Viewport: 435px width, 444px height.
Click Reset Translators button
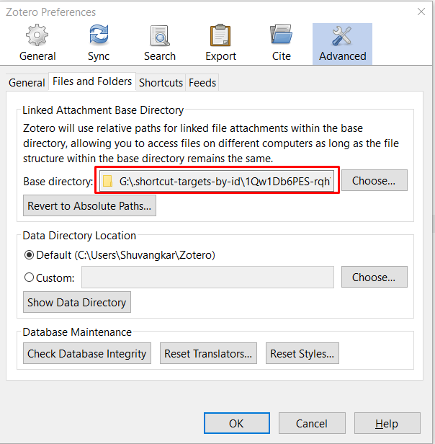click(x=208, y=353)
